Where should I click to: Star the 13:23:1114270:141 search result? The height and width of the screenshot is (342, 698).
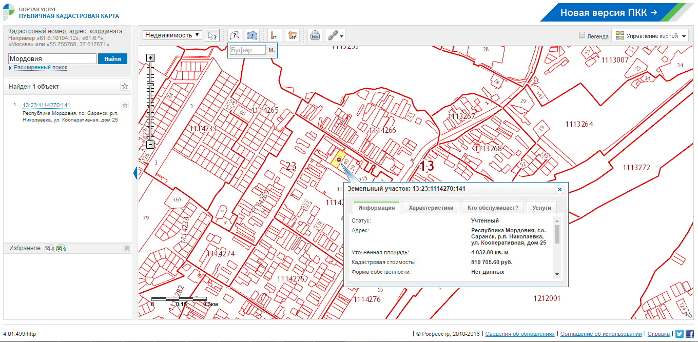(x=125, y=105)
